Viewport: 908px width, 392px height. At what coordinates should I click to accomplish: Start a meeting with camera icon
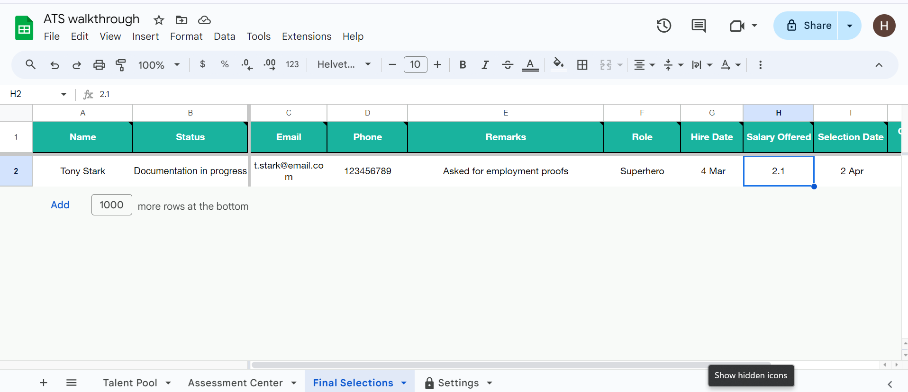(737, 26)
